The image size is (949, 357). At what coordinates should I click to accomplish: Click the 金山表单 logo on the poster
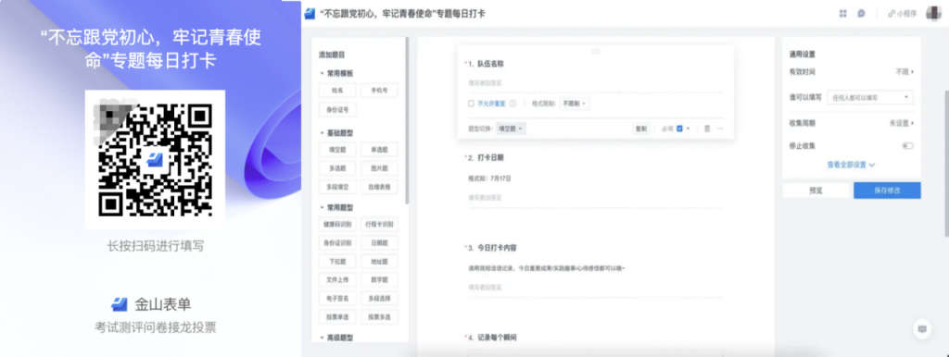pyautogui.click(x=119, y=304)
